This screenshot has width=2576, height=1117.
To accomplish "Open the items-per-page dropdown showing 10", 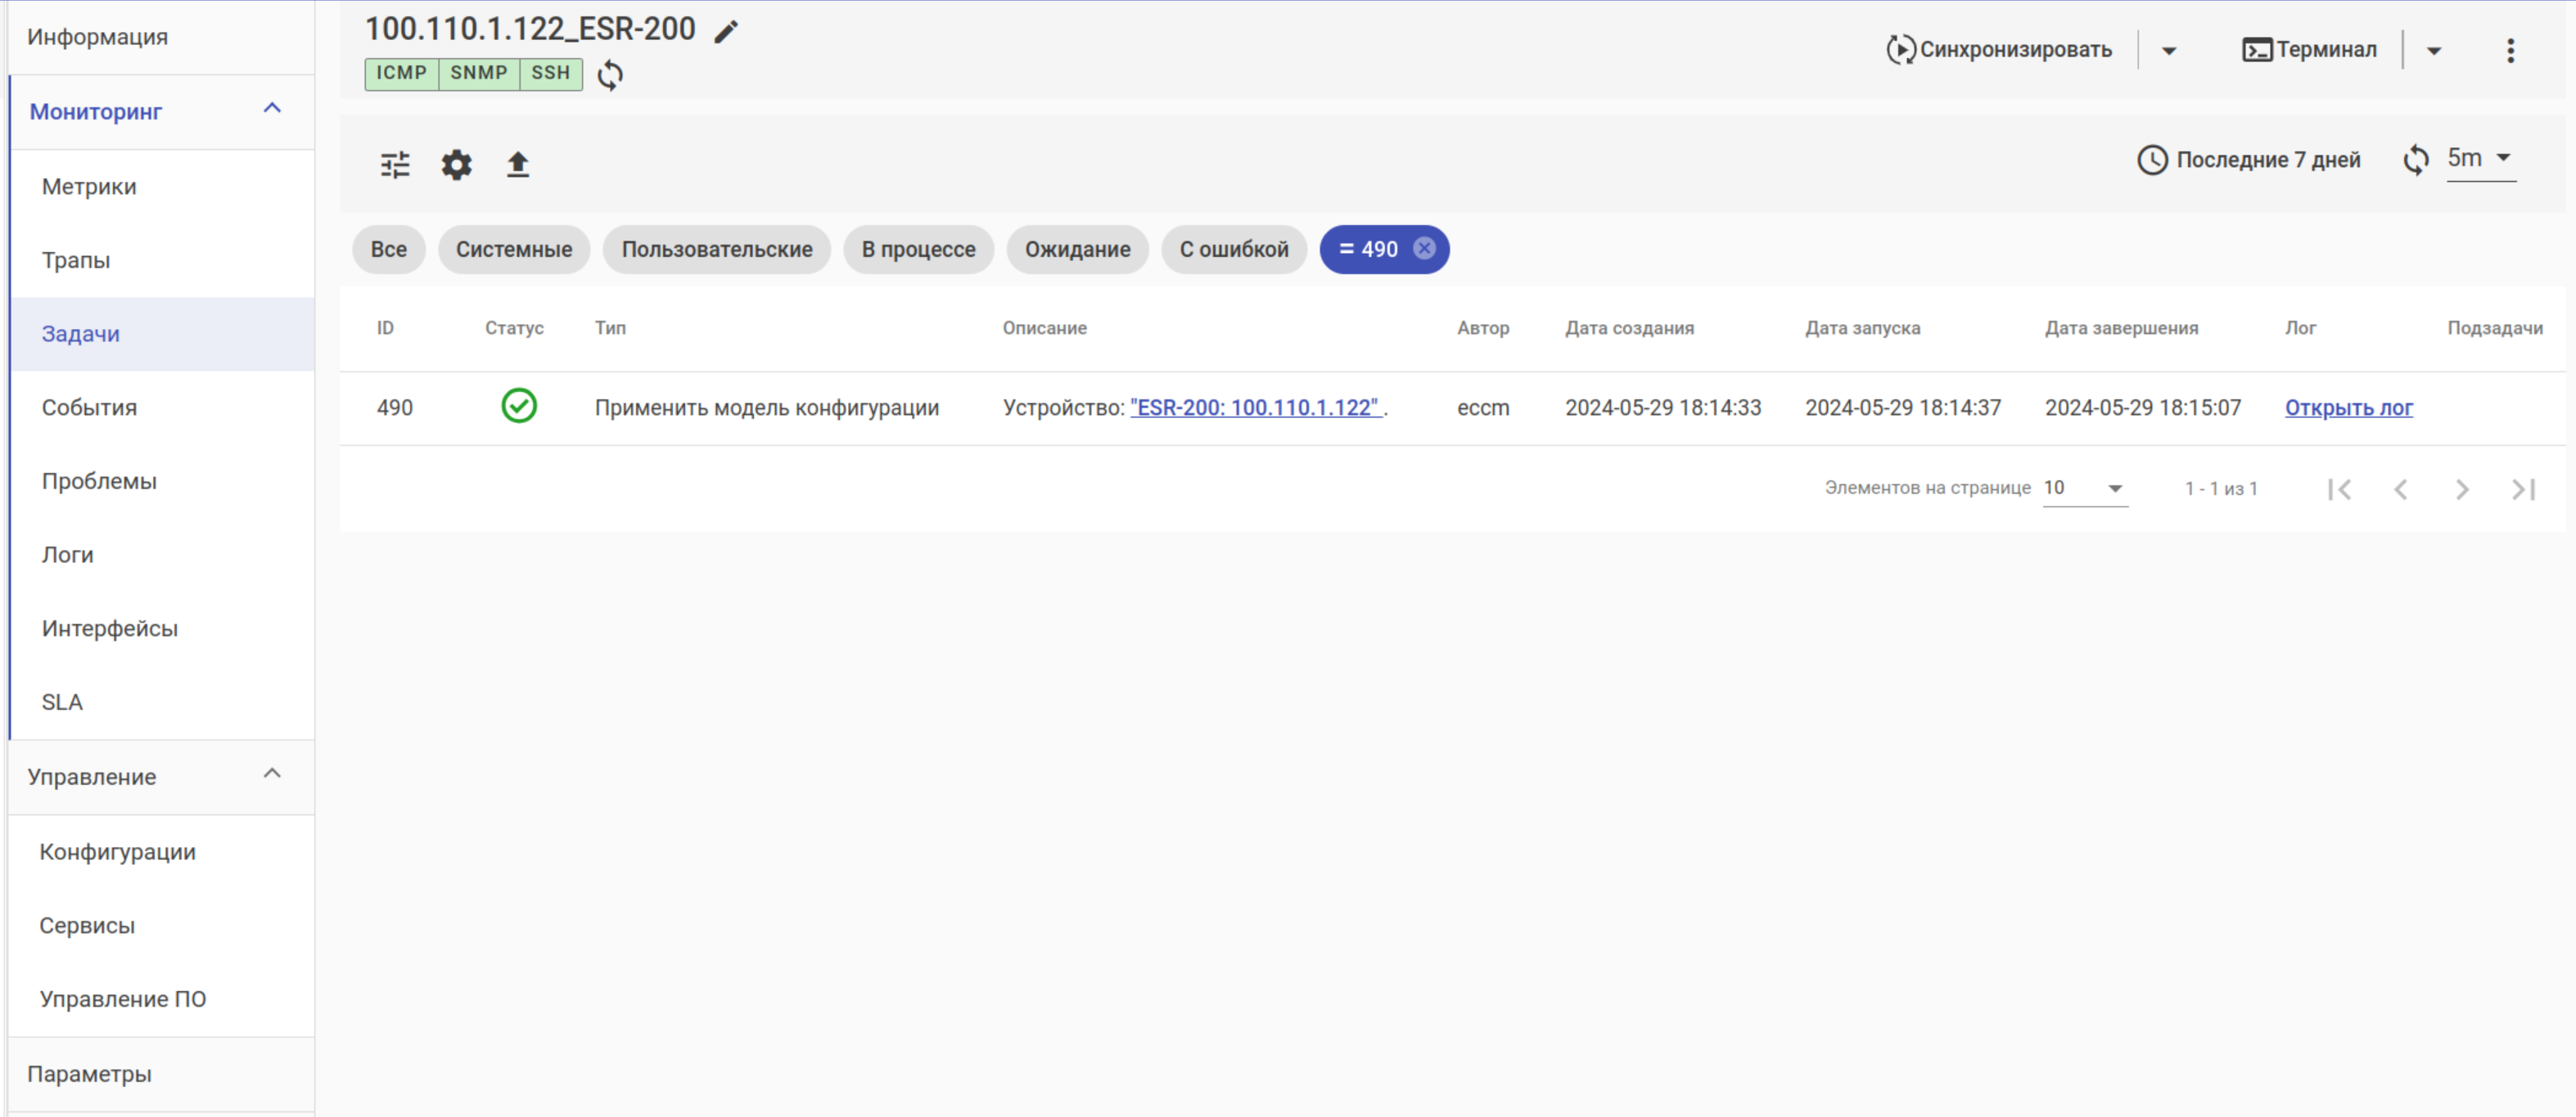I will point(2084,488).
